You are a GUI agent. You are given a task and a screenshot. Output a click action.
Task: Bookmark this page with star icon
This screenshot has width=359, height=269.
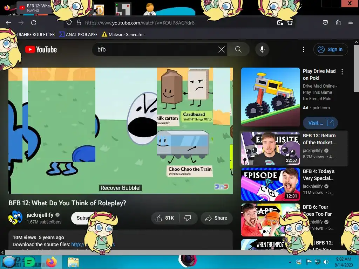point(290,23)
